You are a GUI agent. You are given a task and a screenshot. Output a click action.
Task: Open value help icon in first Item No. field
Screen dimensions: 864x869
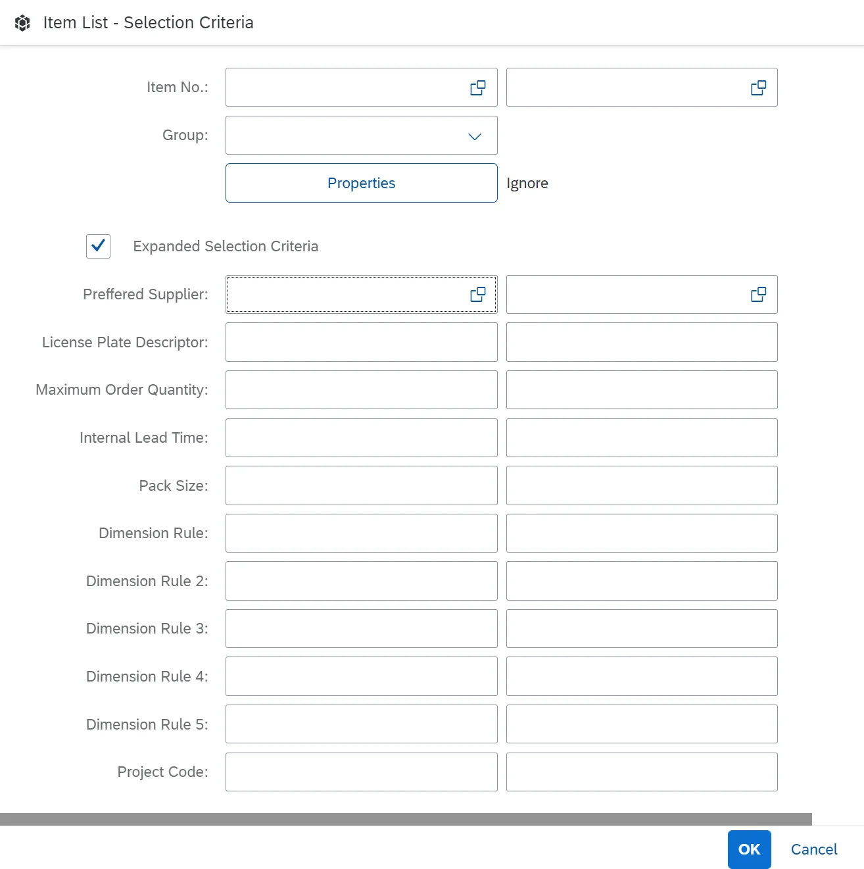point(477,87)
